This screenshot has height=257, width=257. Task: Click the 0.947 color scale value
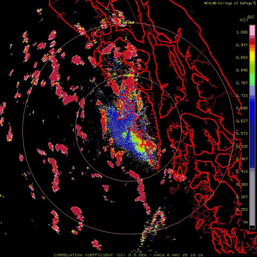(x=242, y=45)
